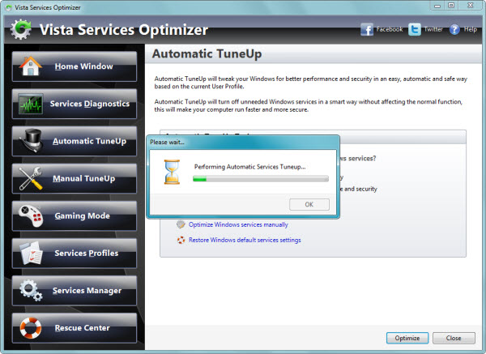Click the Automatic TuneUp page heading

pos(207,53)
